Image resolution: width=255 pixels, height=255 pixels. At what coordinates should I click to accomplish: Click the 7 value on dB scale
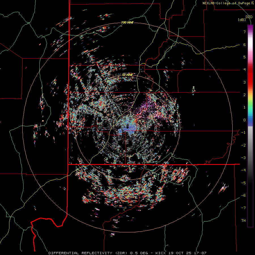point(245,32)
